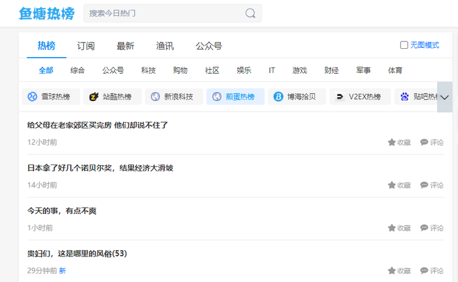
Task: Click the 博海拾贝 source icon
Action: coord(278,97)
